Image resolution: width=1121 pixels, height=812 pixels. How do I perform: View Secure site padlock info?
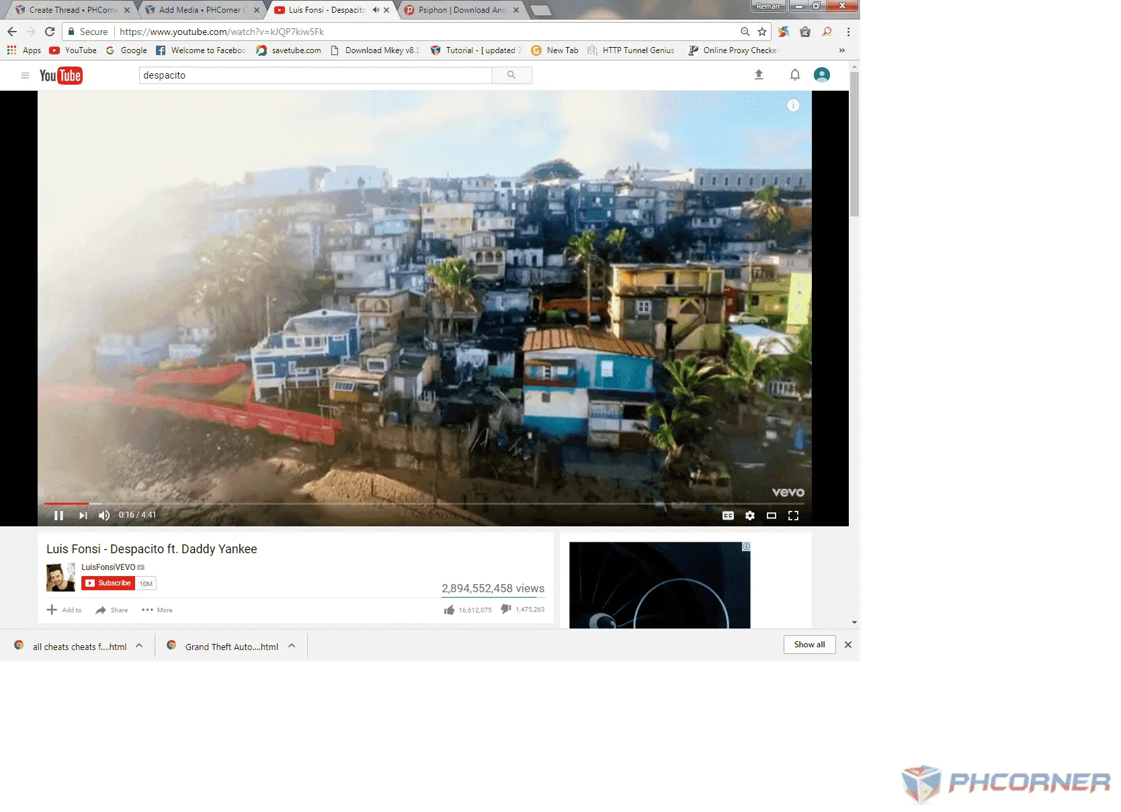click(87, 32)
